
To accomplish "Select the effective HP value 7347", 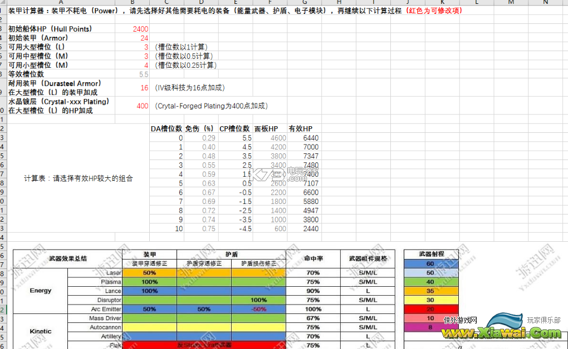I will pyautogui.click(x=311, y=156).
